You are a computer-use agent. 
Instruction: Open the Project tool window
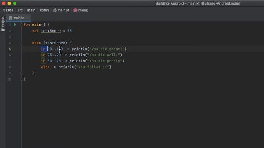pyautogui.click(x=3, y=22)
